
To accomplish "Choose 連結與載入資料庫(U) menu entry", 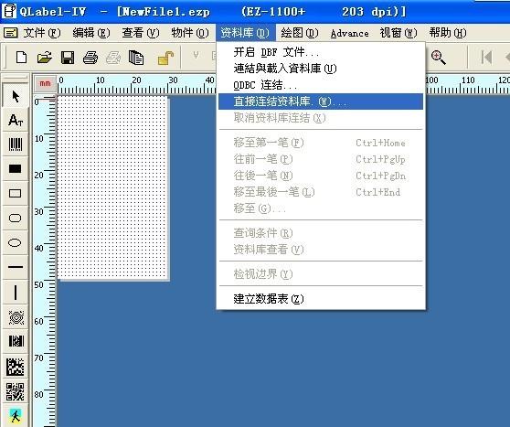I will click(321, 69).
